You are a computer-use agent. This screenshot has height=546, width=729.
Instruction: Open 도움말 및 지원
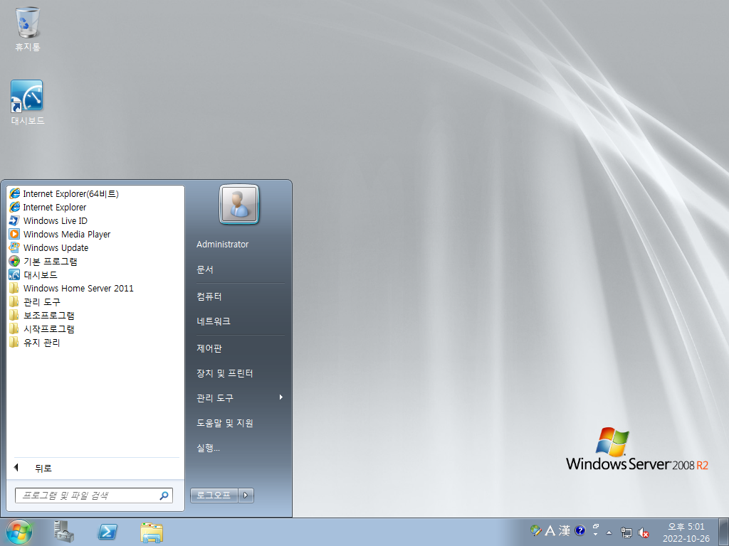[239, 423]
